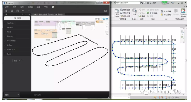Select the Pan tool in Dynamo canvas
This screenshot has height=102, width=191.
tap(107, 34)
